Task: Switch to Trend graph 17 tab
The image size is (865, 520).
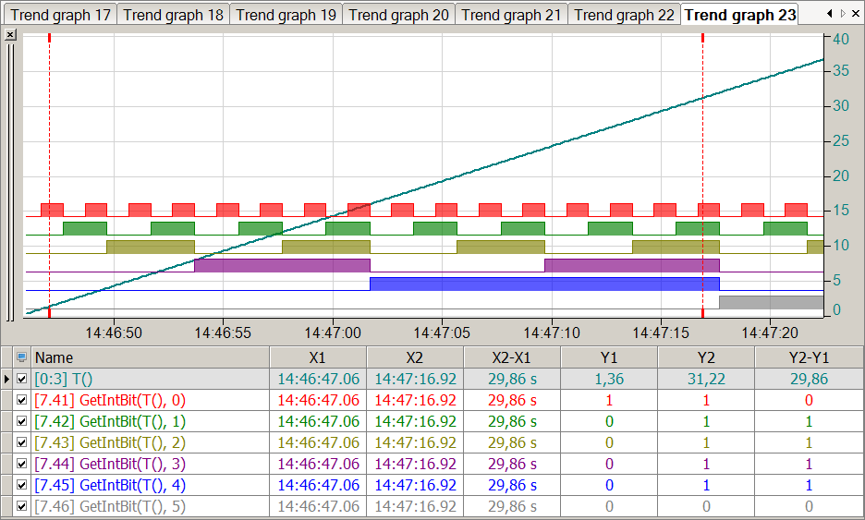Action: [59, 15]
